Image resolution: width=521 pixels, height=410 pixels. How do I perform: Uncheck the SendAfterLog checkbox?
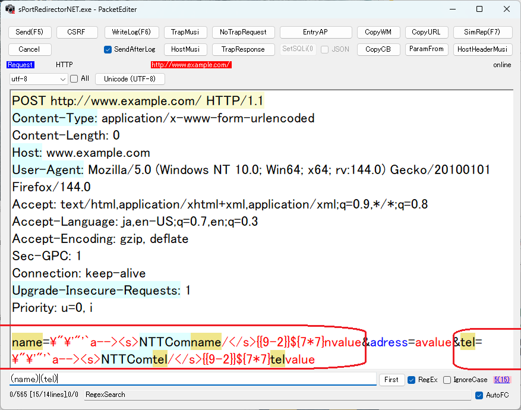108,49
